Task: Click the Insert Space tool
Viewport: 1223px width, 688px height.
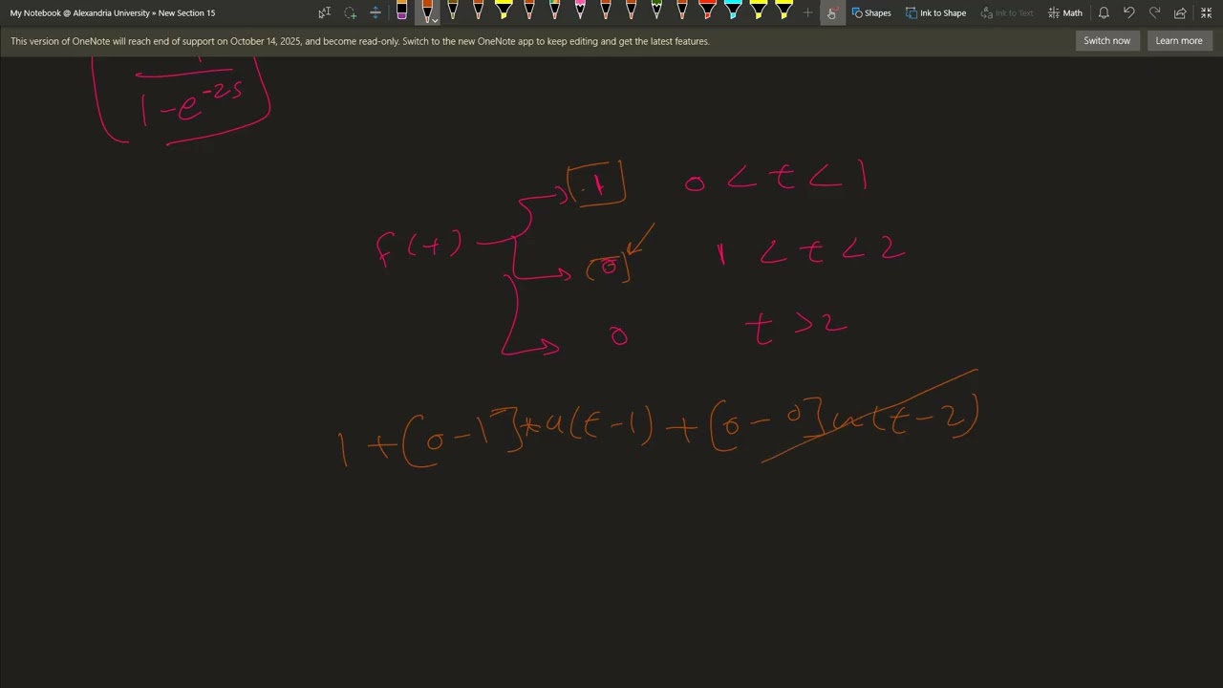Action: coord(375,12)
